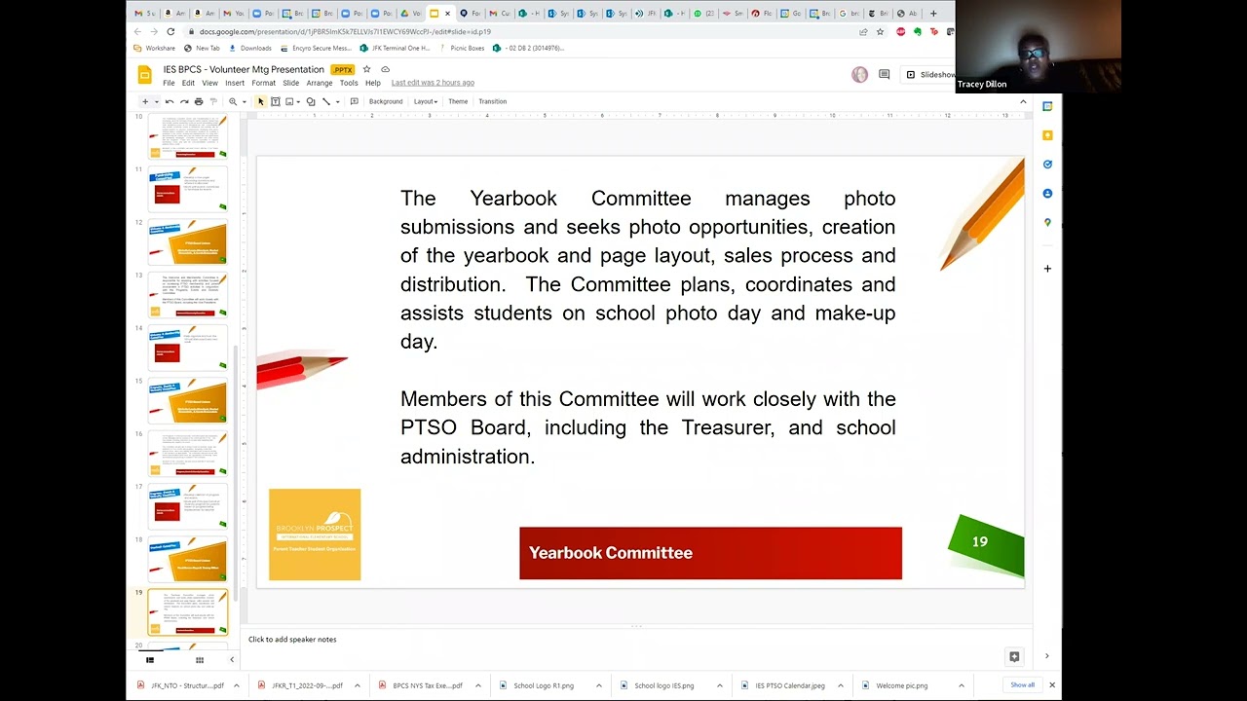Screen dimensions: 1247x701
Task: Click to add speaker notes
Action: (292, 640)
